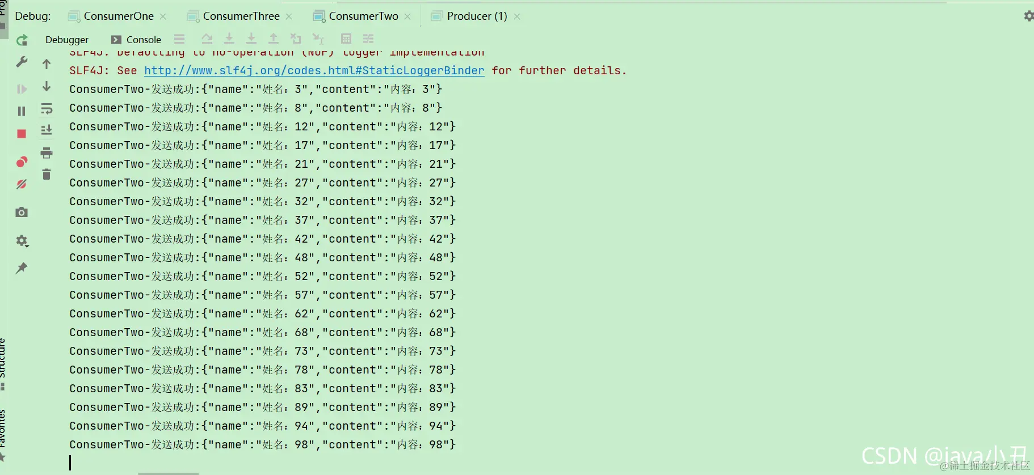Click console line with 姓名: 94

pyautogui.click(x=263, y=426)
